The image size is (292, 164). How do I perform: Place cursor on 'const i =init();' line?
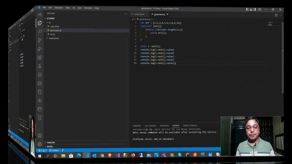coord(150,46)
